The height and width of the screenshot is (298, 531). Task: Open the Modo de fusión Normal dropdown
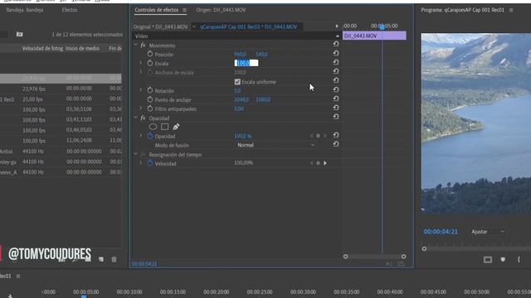tap(275, 145)
